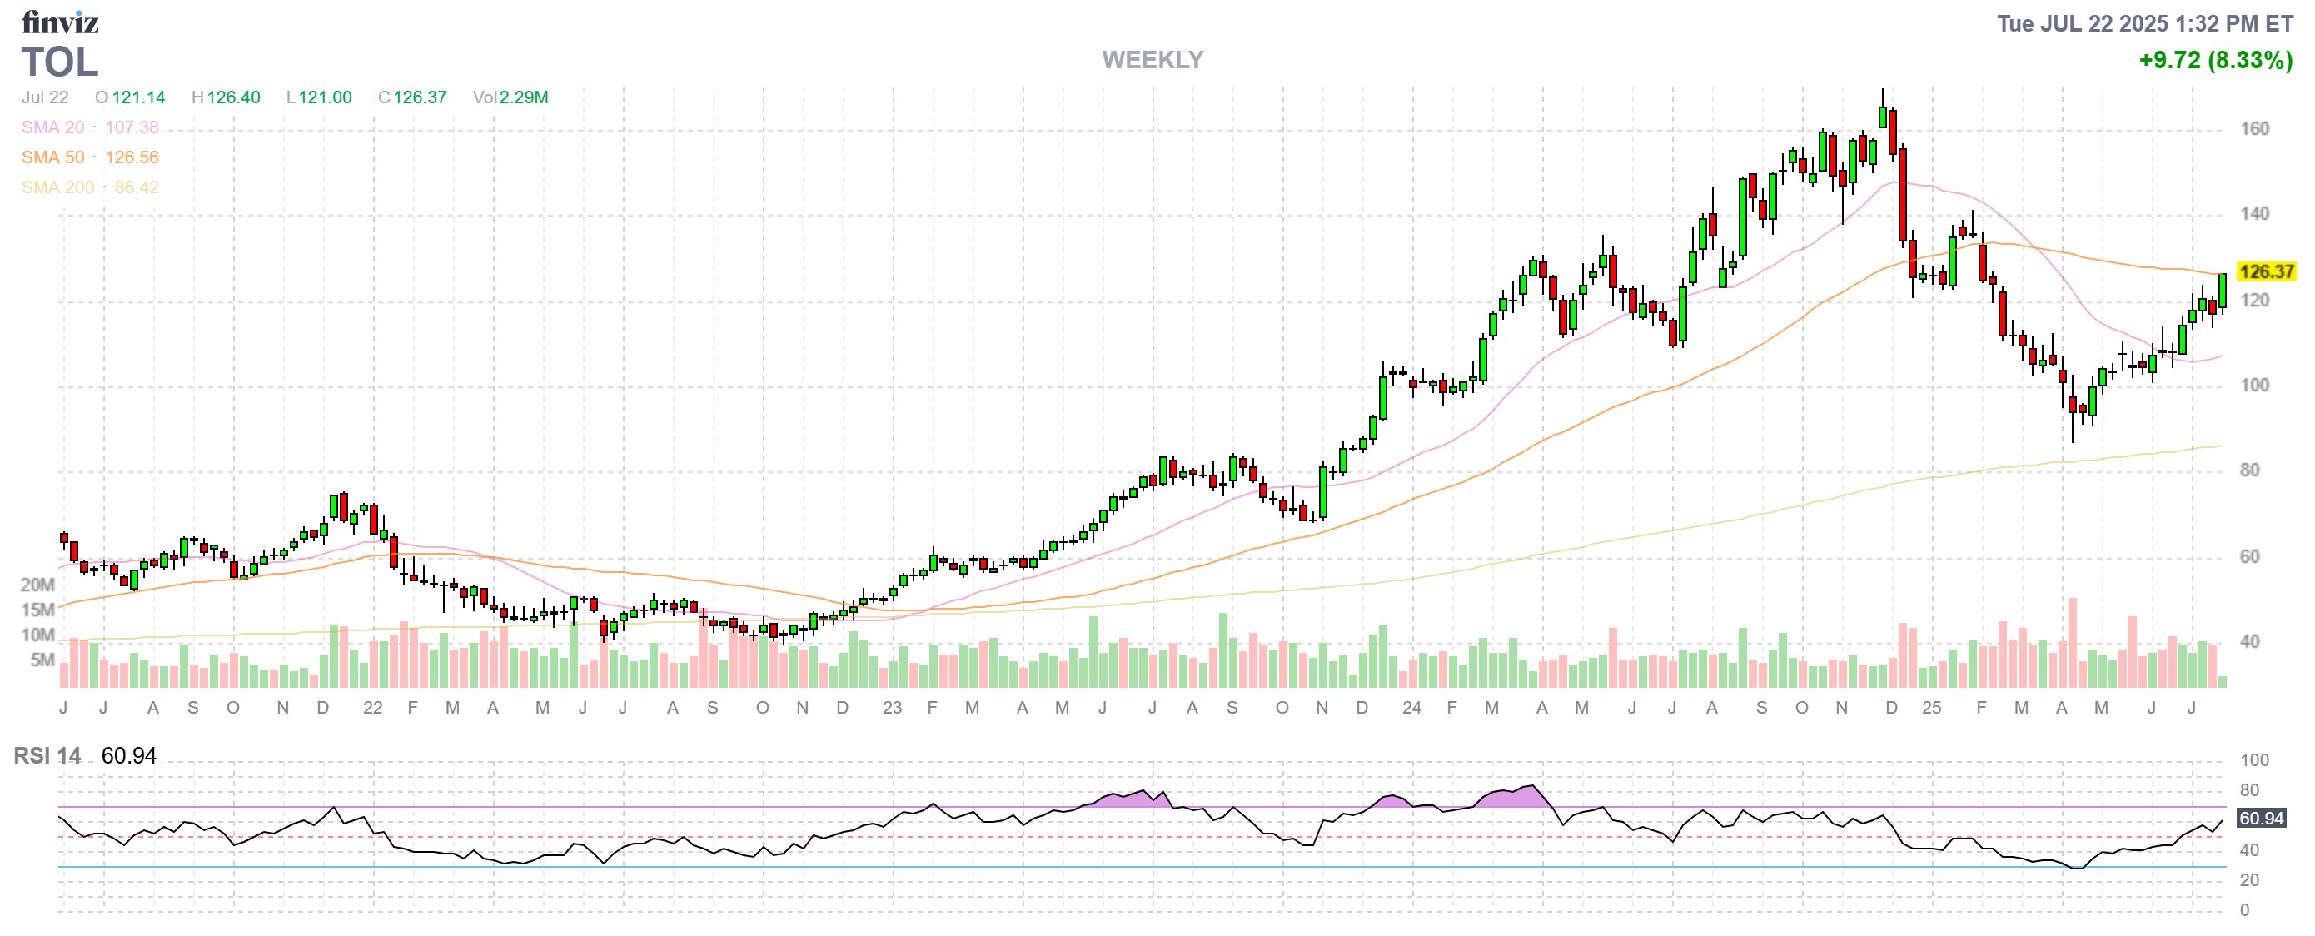The width and height of the screenshot is (2315, 936).
Task: Click the SMA 50 legend label
Action: coord(53,157)
